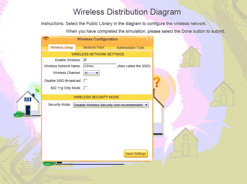Uncheck the Enable Wireless checkbox
Viewport: 247px width, 184px height.
pos(85,60)
